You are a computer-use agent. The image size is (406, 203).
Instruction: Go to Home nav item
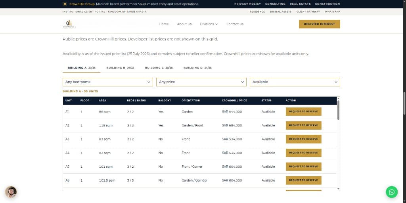coord(164,24)
